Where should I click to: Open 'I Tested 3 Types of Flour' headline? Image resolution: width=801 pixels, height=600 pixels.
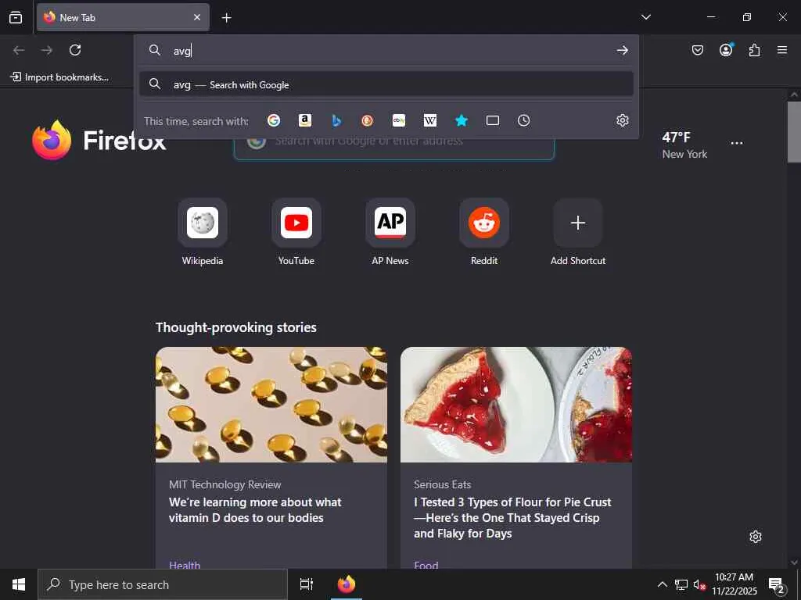click(x=512, y=517)
